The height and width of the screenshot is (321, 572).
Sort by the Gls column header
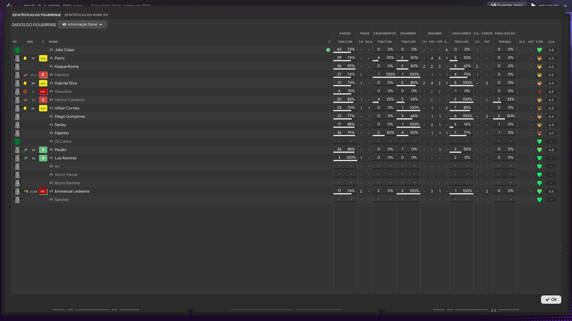522,42
